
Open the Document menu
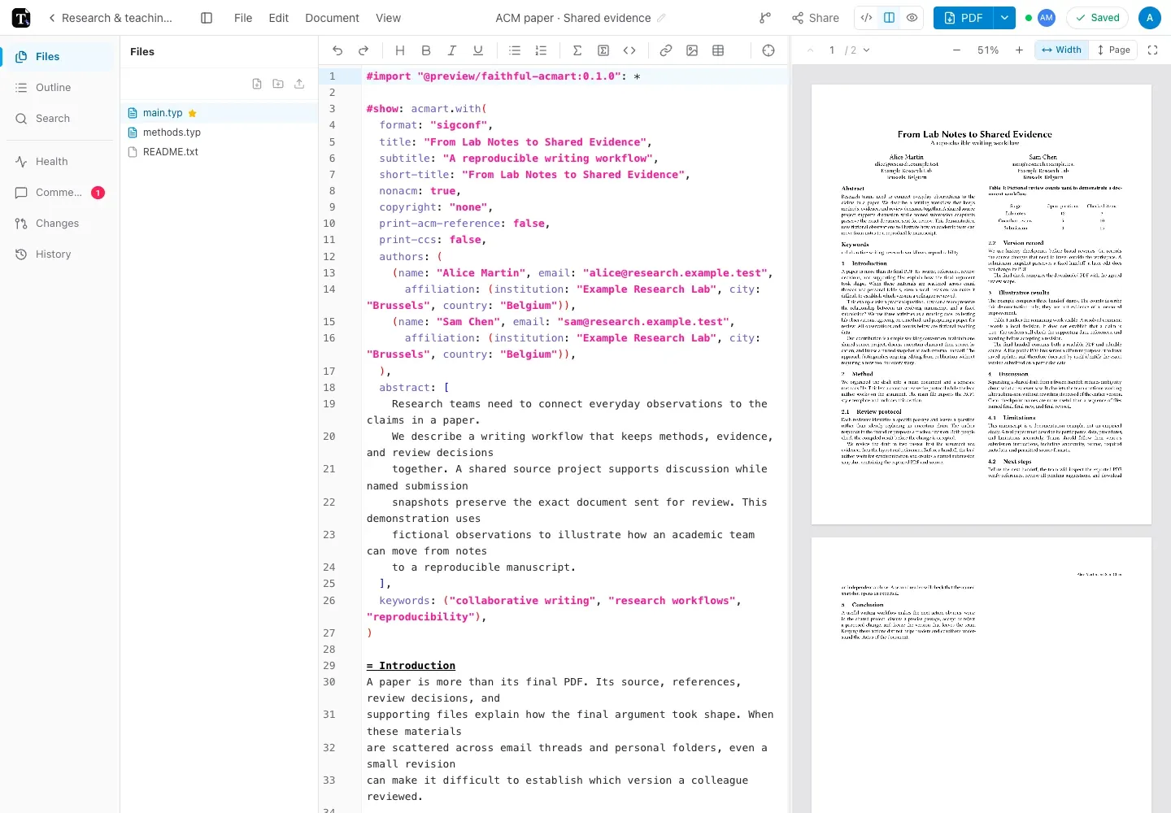(332, 18)
